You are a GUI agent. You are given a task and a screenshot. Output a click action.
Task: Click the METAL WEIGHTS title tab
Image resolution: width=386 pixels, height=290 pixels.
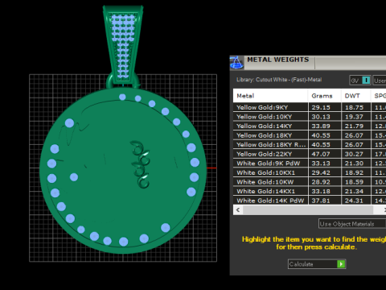pos(278,60)
